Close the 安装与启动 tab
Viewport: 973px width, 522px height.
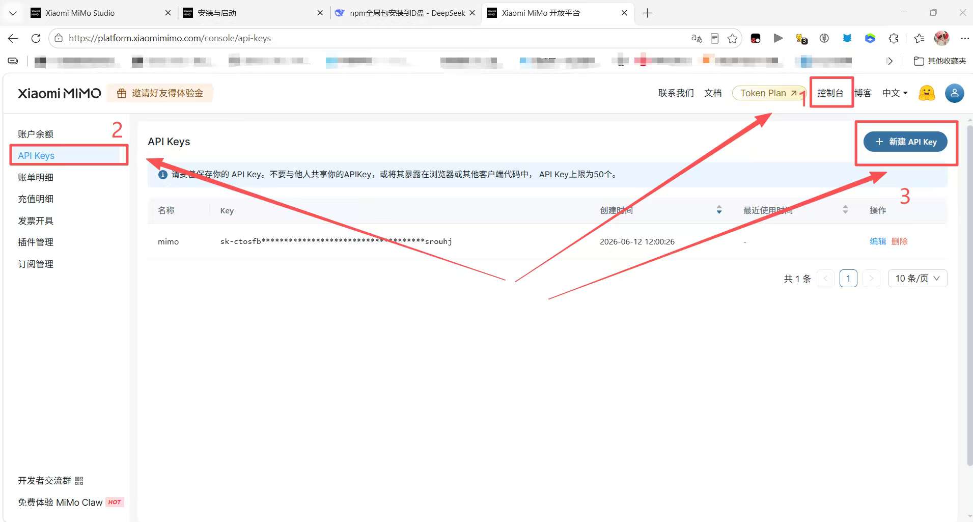(320, 13)
